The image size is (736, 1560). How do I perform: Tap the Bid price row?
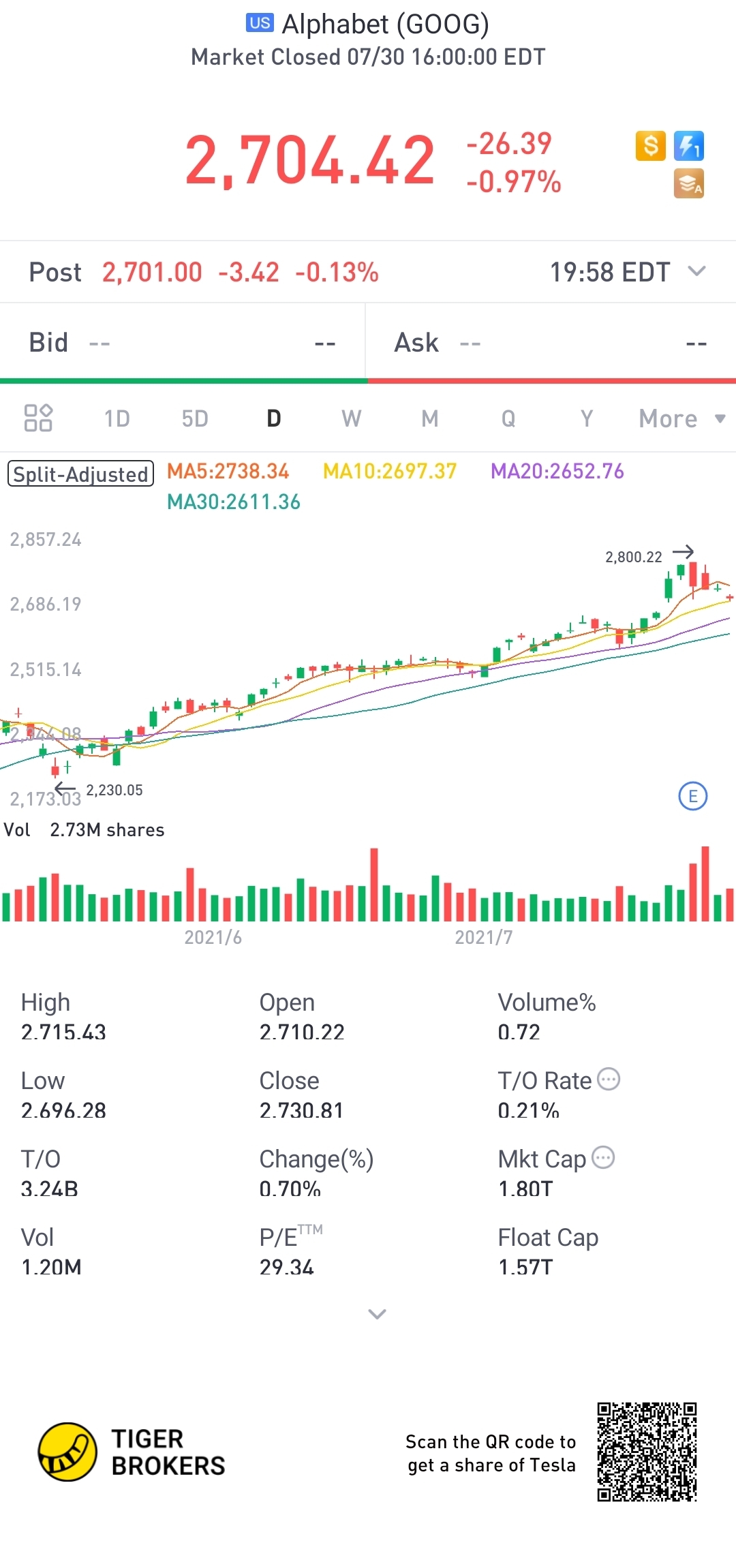click(183, 342)
